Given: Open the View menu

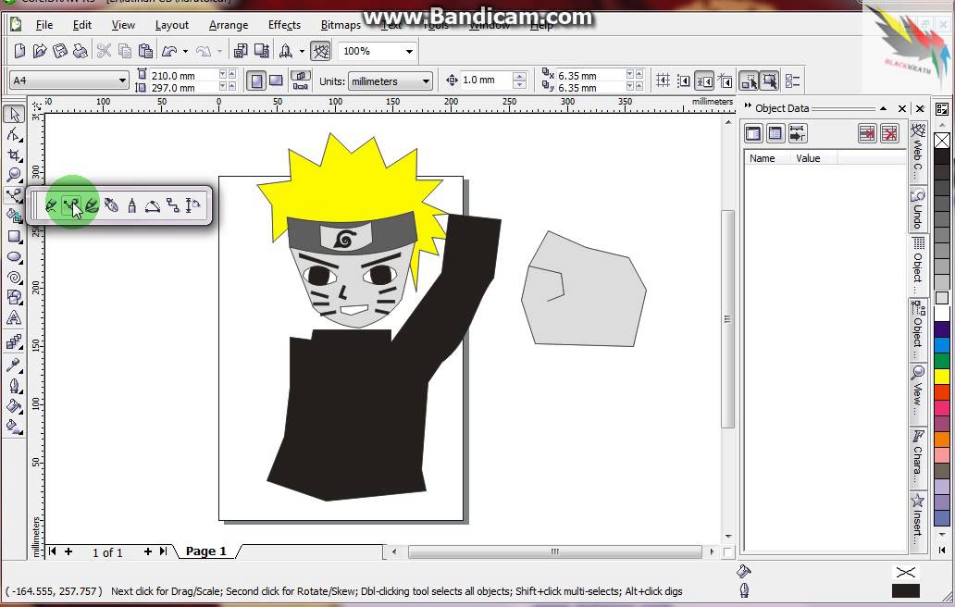Looking at the screenshot, I should pyautogui.click(x=123, y=25).
